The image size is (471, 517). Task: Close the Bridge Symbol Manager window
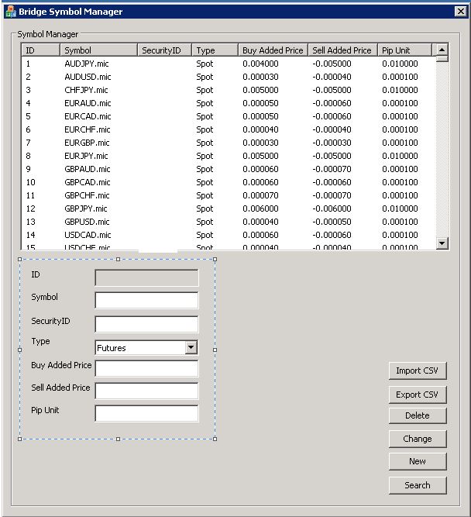tap(459, 12)
